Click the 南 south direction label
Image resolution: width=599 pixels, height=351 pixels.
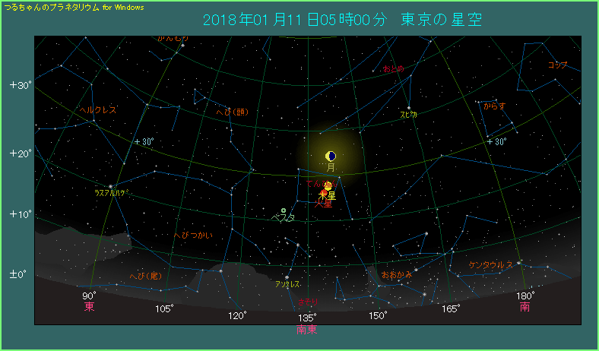(525, 307)
